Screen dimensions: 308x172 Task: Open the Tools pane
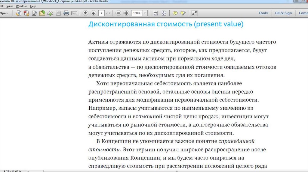[263, 13]
